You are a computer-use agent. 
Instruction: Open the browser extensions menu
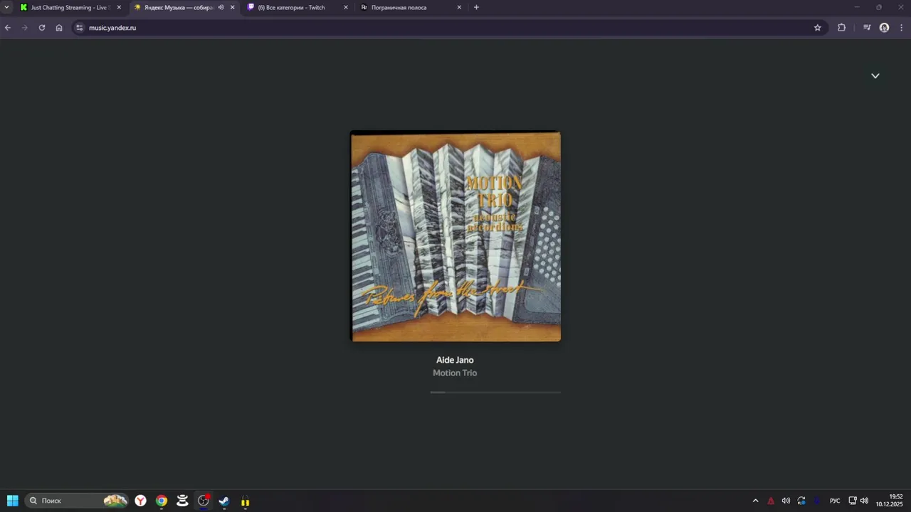[x=842, y=28]
